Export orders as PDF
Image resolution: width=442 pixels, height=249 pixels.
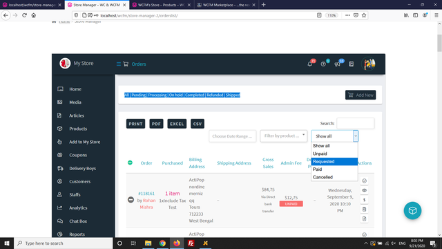tap(156, 124)
